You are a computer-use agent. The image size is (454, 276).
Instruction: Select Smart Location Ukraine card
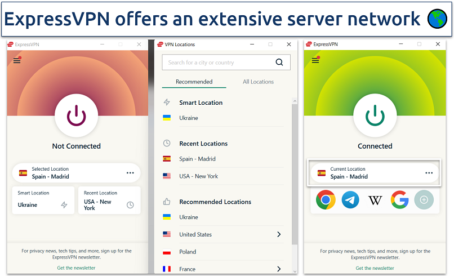tap(43, 200)
